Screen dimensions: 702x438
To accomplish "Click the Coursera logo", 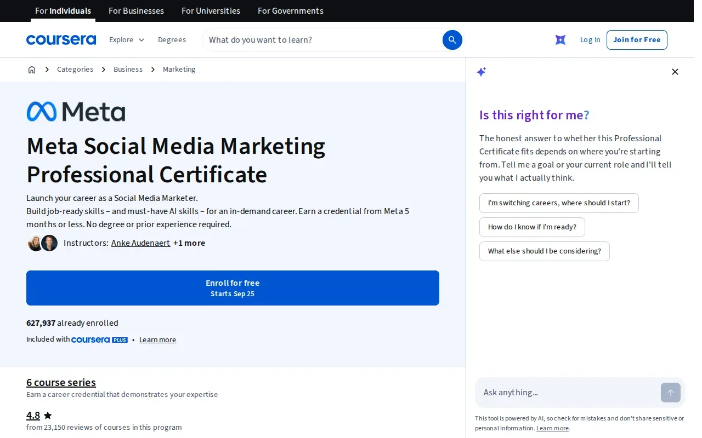I will pos(61,39).
